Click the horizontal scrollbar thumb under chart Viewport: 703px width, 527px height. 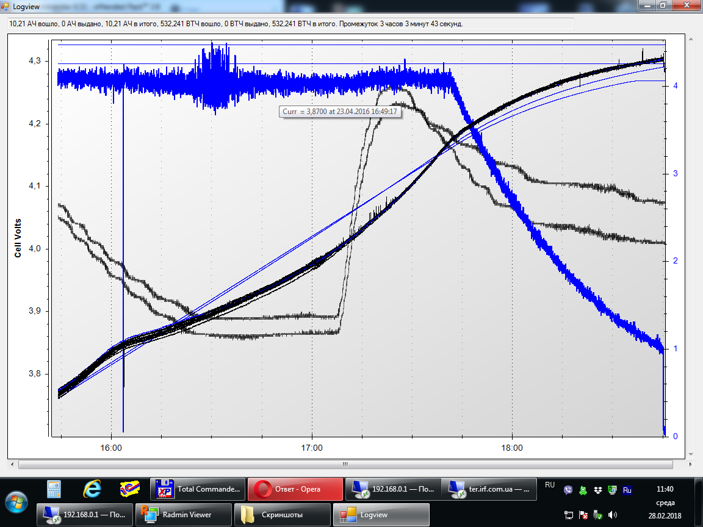pos(345,464)
